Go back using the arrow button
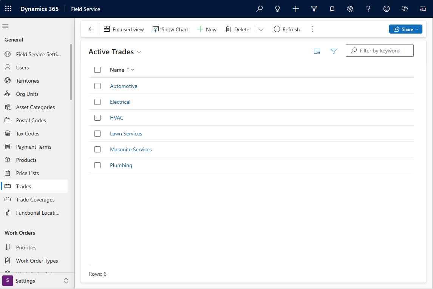433x289 pixels. 91,29
